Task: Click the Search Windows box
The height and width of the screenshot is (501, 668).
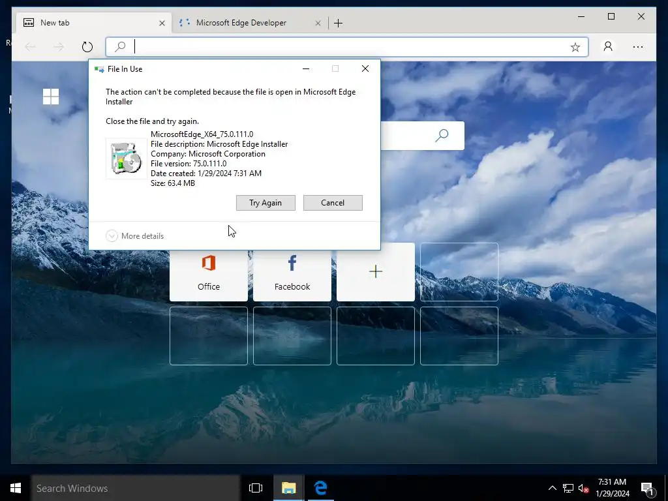Action: [136, 488]
